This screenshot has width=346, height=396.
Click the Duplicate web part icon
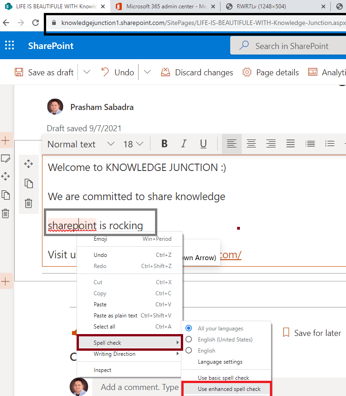click(29, 183)
